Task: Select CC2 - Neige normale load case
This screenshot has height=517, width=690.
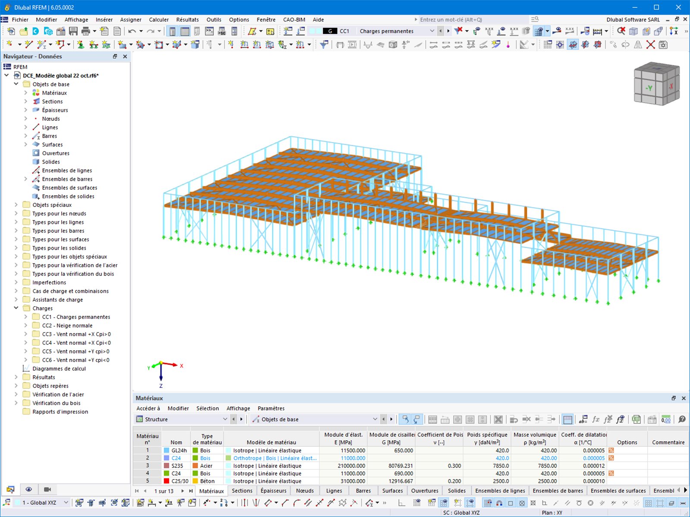Action: click(67, 326)
